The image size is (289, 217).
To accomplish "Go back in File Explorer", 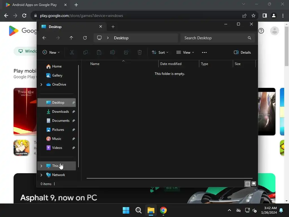I will pyautogui.click(x=44, y=38).
